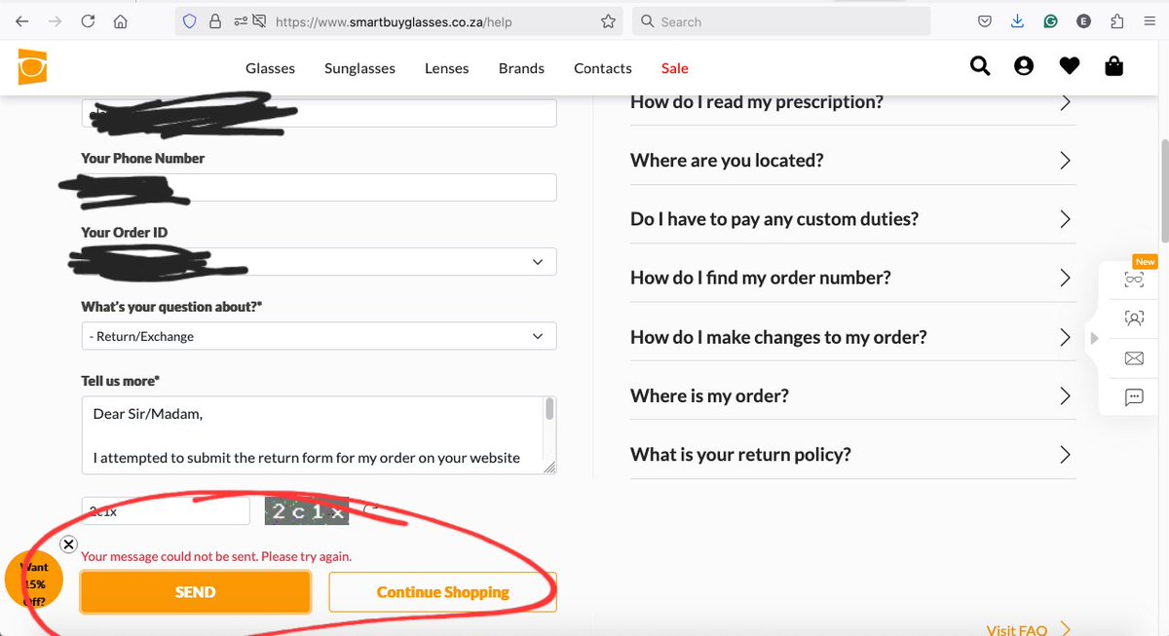This screenshot has height=636, width=1169.
Task: Click Continue Shopping button
Action: coord(443,592)
